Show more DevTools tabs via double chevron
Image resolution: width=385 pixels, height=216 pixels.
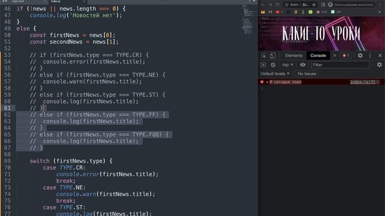point(334,56)
